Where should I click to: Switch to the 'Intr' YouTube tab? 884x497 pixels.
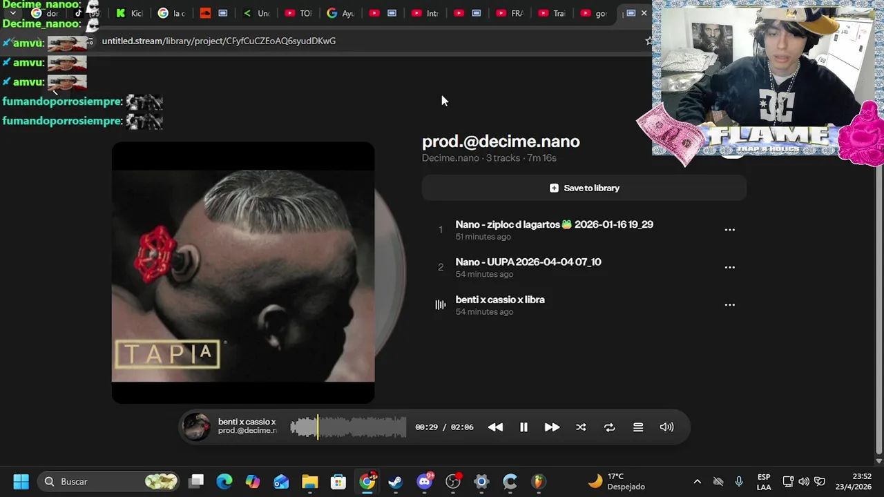click(425, 13)
